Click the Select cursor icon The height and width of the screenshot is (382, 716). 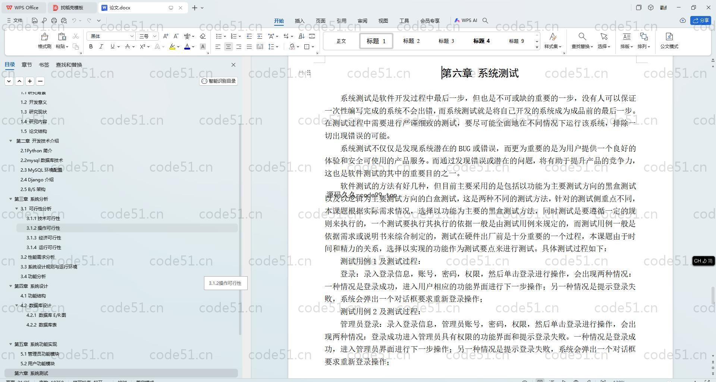coord(603,36)
